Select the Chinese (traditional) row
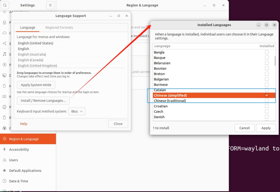Image resolution: width=280 pixels, height=192 pixels. (214, 101)
